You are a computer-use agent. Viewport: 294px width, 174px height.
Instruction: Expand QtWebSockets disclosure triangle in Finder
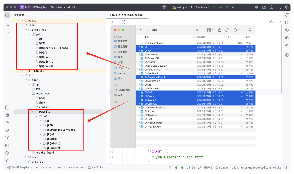tap(139, 126)
